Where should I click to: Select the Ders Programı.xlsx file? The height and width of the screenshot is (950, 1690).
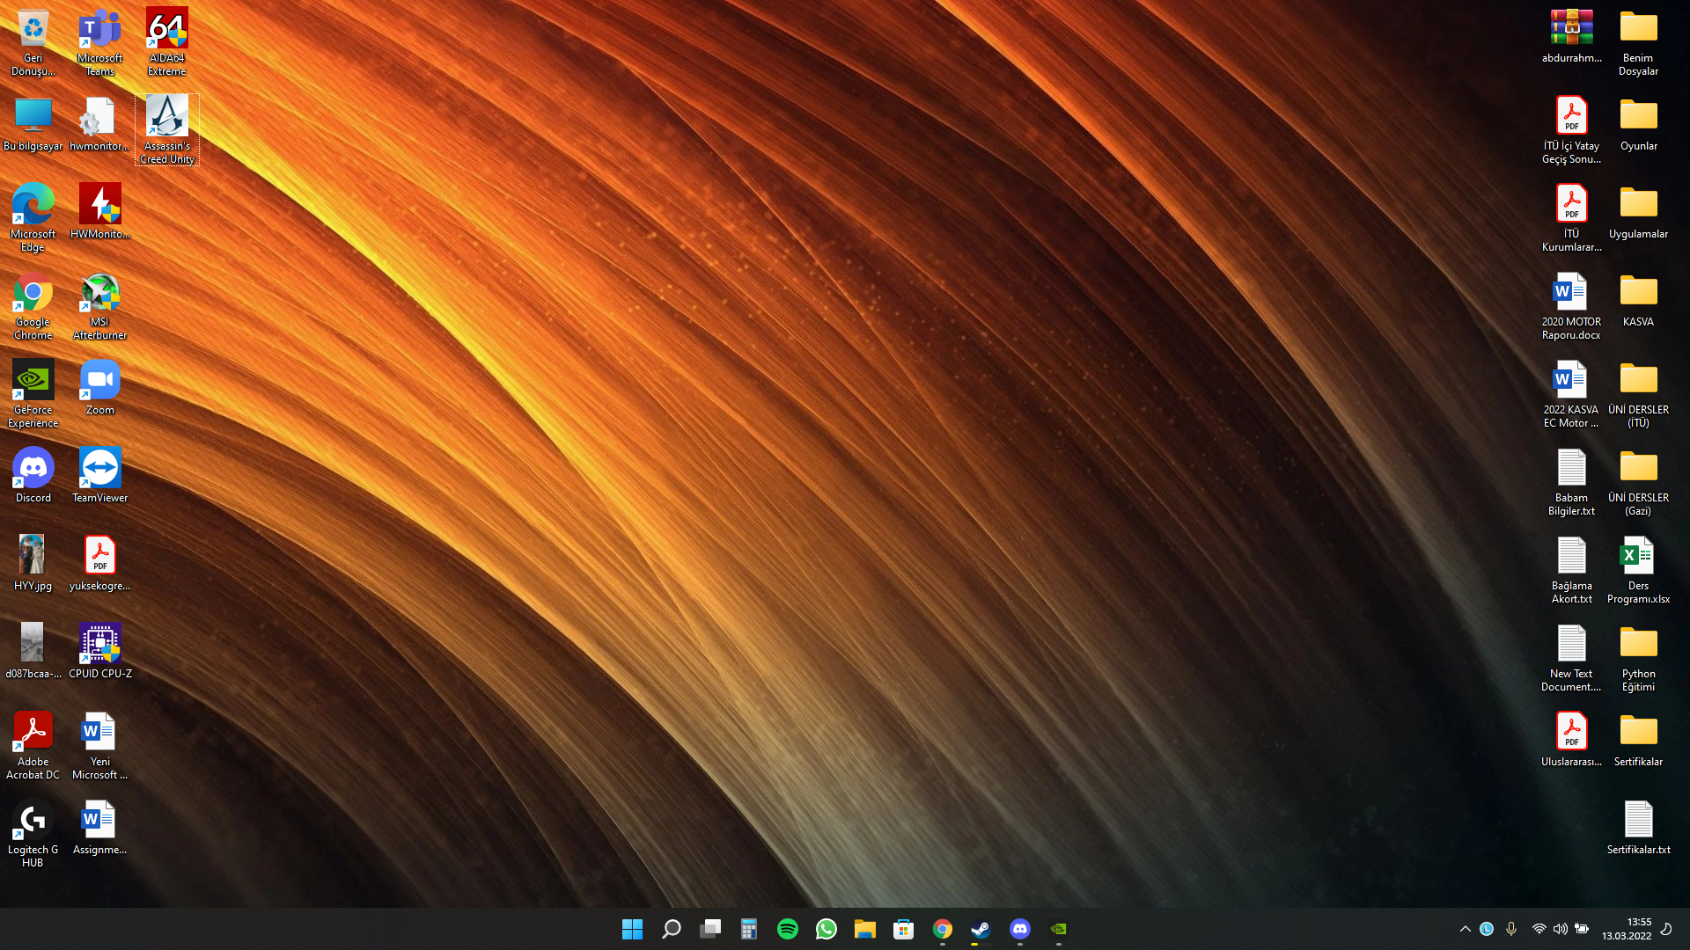coord(1637,557)
